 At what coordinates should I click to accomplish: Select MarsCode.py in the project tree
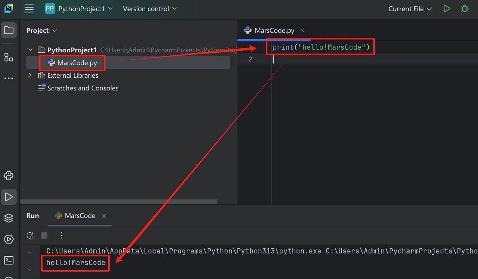[77, 63]
